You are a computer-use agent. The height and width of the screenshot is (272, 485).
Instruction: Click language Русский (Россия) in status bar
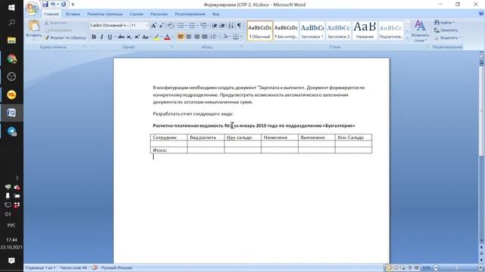[x=117, y=267]
